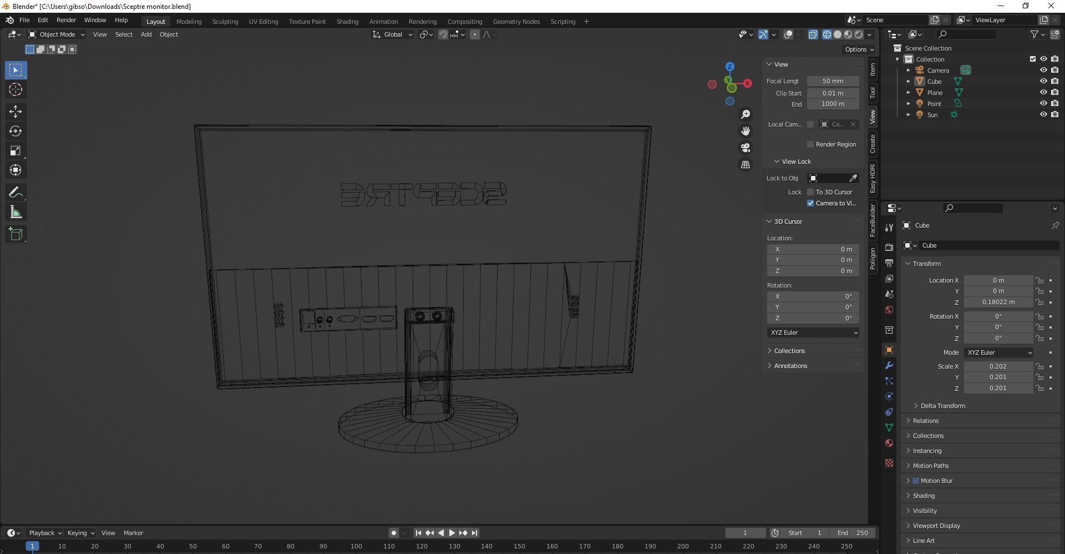1065x554 pixels.
Task: Open Transform rotation Mode XYZ Euler dropdown
Action: (998, 352)
